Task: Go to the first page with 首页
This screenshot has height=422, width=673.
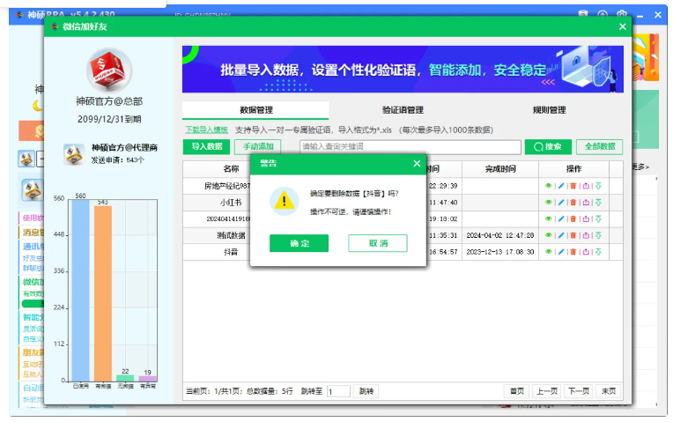Action: click(x=517, y=391)
